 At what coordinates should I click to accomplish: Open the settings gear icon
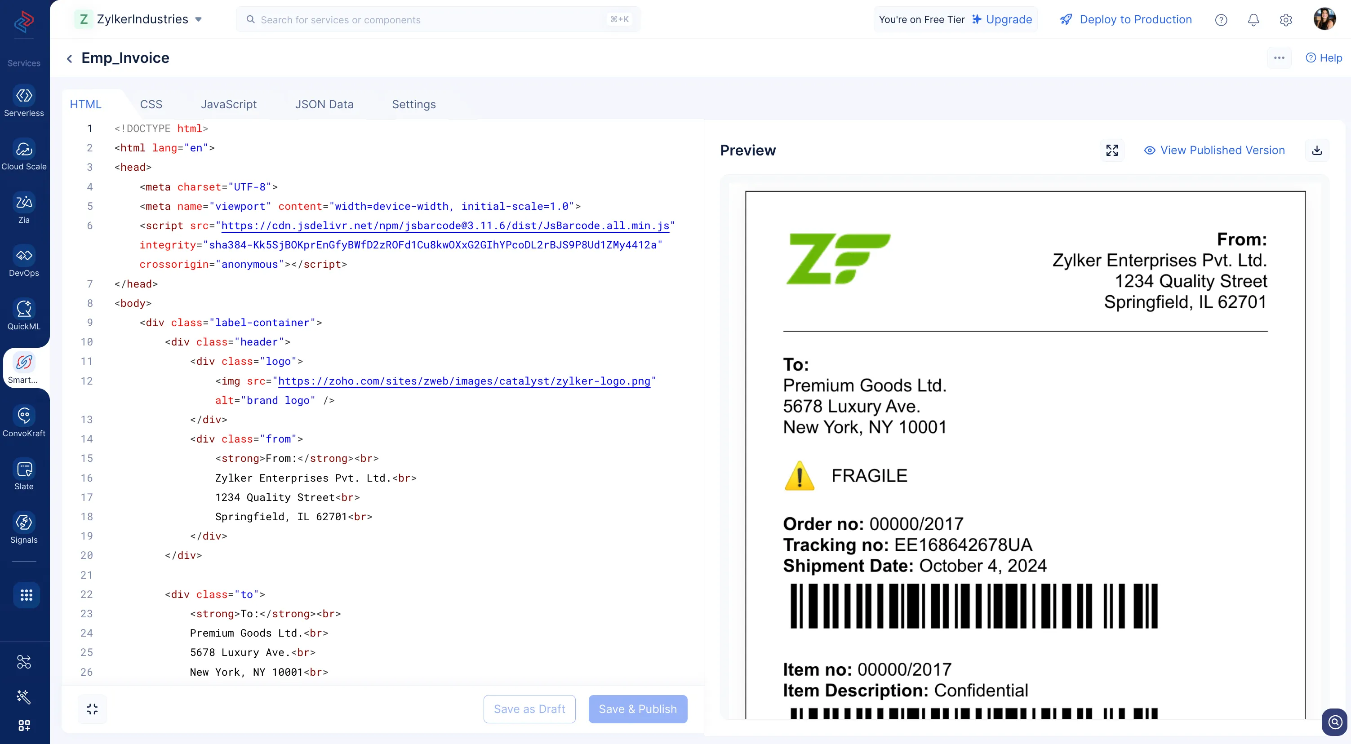(1286, 19)
